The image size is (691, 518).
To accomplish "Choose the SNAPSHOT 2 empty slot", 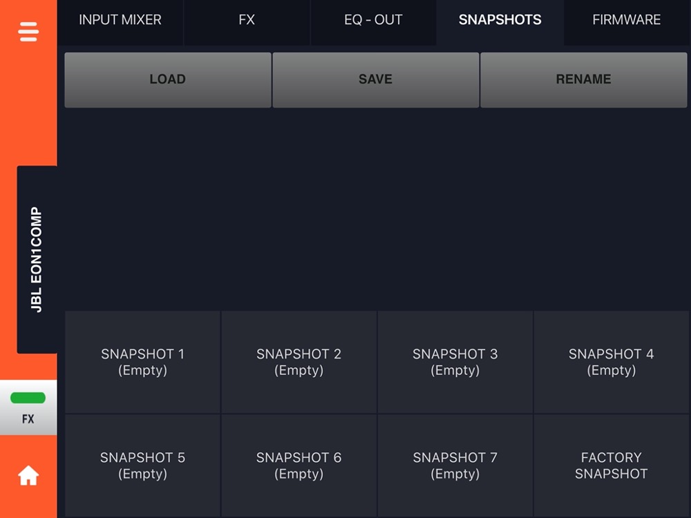I will click(299, 362).
